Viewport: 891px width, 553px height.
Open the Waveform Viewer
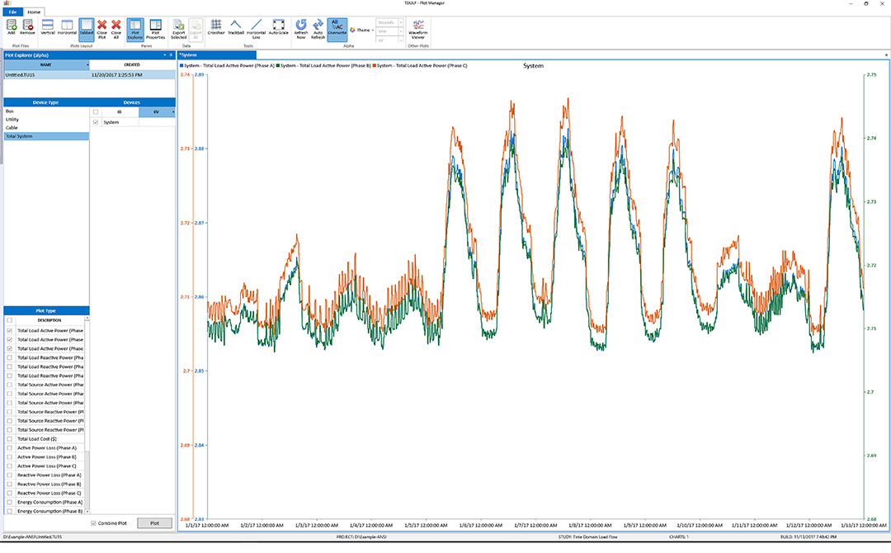pos(419,27)
